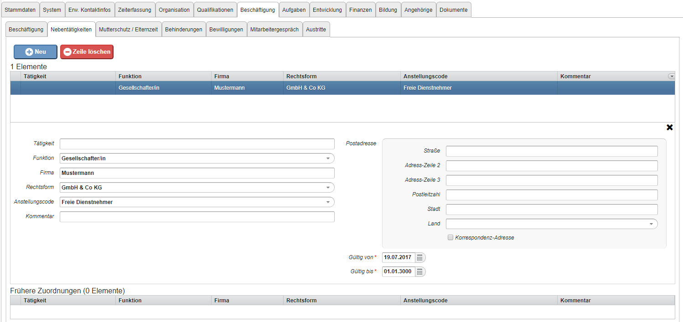Open the Land dropdown list
The height and width of the screenshot is (322, 683).
[651, 224]
